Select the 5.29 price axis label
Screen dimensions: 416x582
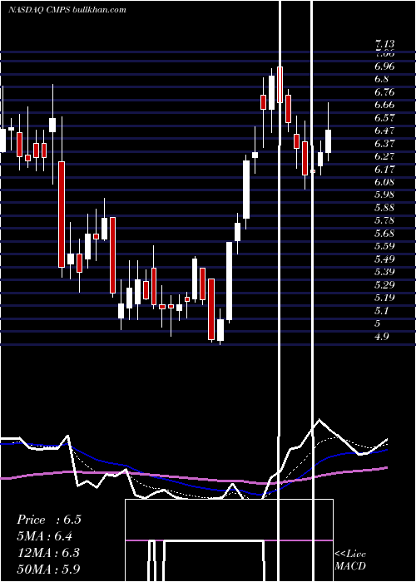click(384, 284)
